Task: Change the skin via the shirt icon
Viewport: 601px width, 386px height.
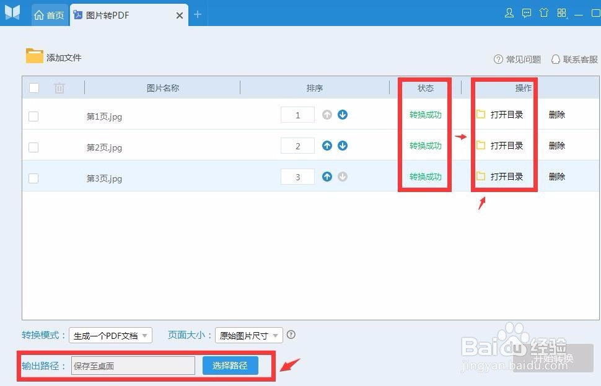Action: click(x=543, y=12)
